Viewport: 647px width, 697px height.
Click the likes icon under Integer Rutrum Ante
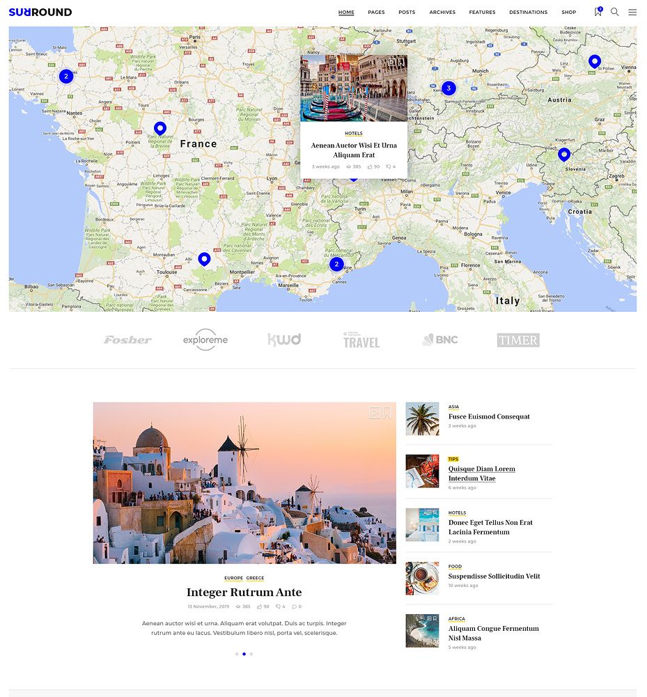pos(259,606)
